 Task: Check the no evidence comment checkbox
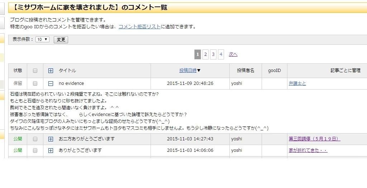point(35,83)
